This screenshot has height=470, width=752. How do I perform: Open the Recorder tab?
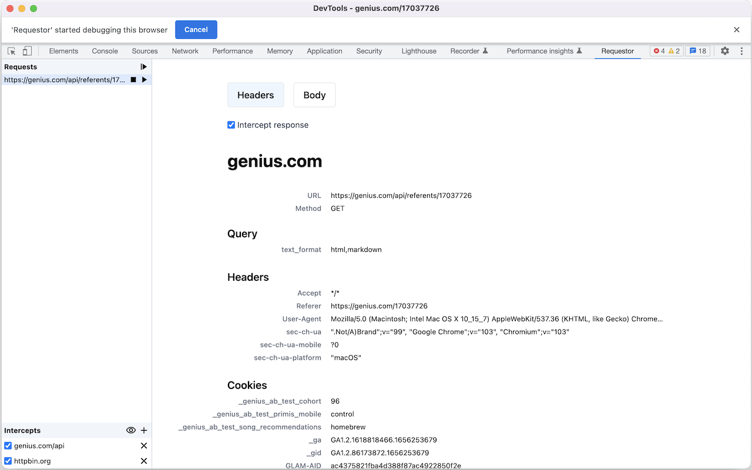pos(469,51)
